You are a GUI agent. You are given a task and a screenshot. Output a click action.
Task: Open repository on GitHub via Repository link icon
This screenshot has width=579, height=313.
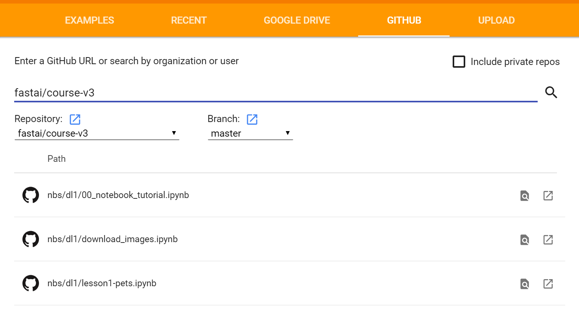coord(75,119)
